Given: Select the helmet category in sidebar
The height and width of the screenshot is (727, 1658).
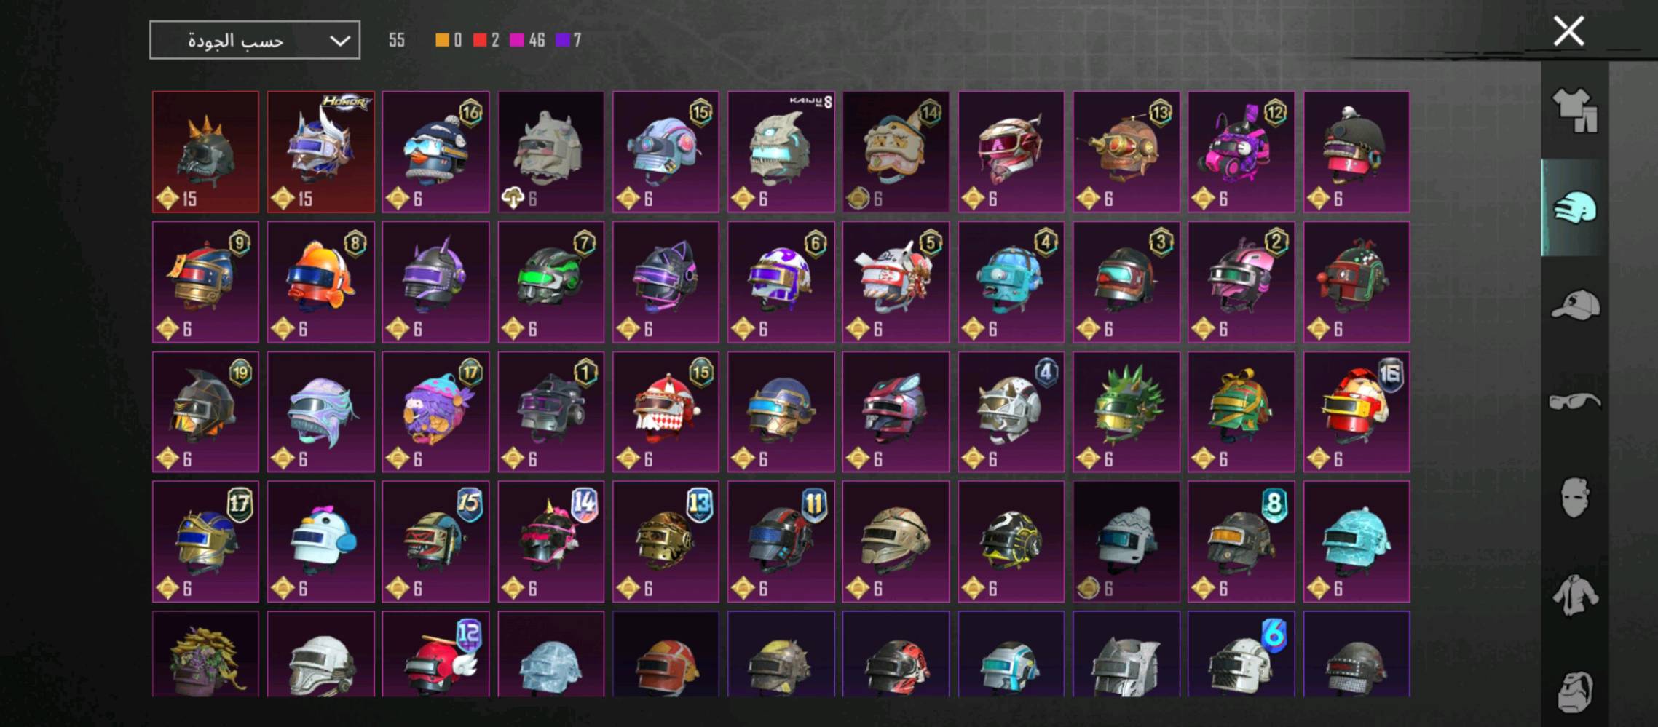Looking at the screenshot, I should point(1574,208).
